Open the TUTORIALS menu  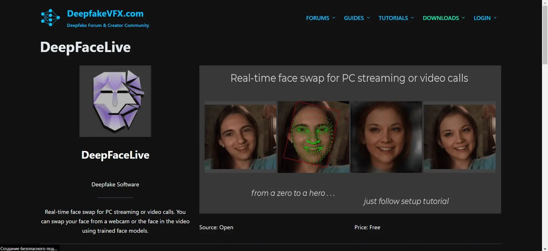tap(393, 18)
